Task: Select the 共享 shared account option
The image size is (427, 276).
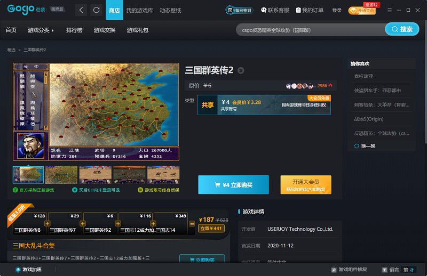Action: [264, 104]
